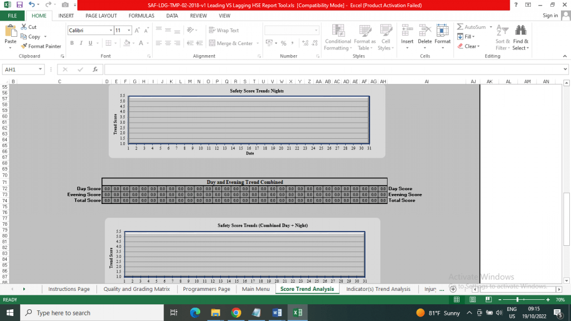The width and height of the screenshot is (571, 321).
Task: Center text horizontally
Action: [x=168, y=43]
